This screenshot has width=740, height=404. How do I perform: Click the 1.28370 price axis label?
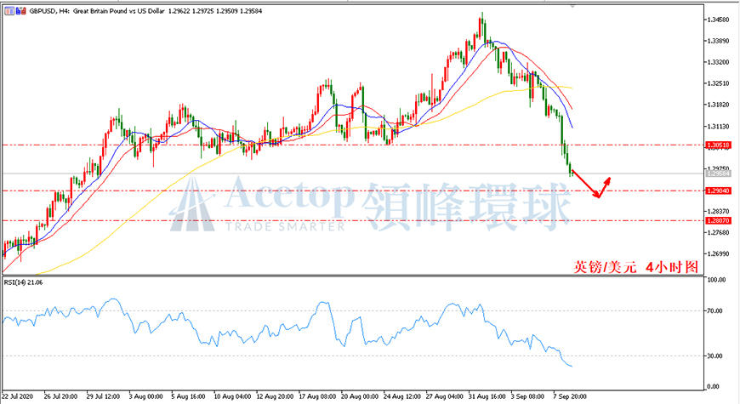coord(718,211)
